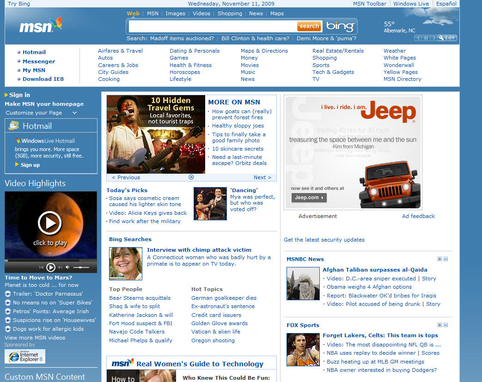Expand the FOX Sports section plus icon
Image resolution: width=482 pixels, height=382 pixels.
coord(439,325)
